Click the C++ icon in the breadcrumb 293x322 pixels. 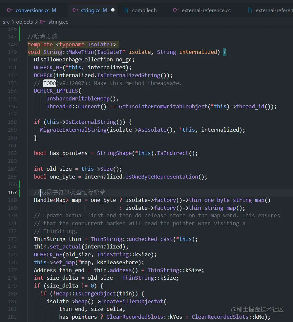(x=43, y=22)
